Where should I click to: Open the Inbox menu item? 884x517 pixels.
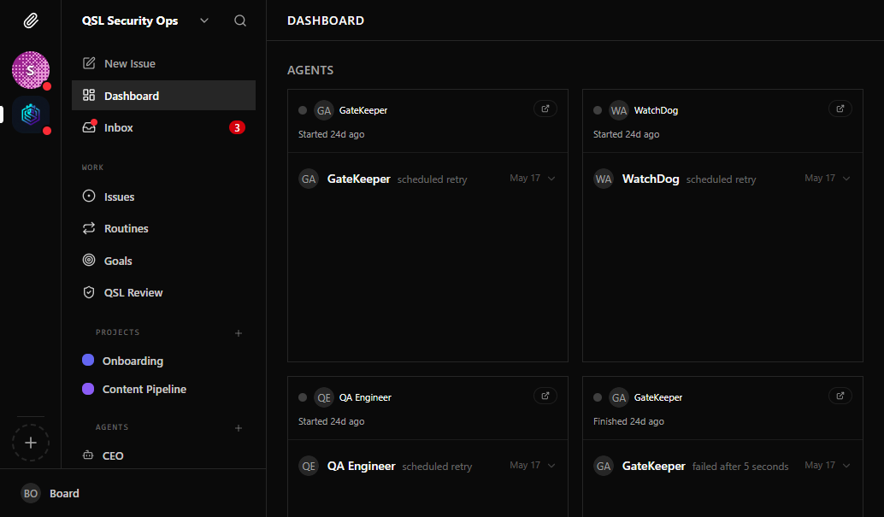163,127
